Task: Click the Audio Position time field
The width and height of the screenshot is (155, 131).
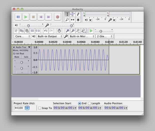Action: pyautogui.click(x=116, y=108)
